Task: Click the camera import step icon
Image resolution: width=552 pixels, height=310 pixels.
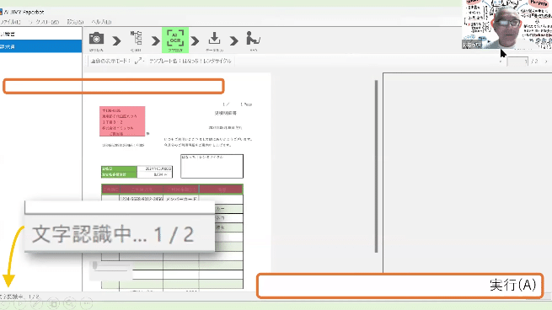Action: 96,39
